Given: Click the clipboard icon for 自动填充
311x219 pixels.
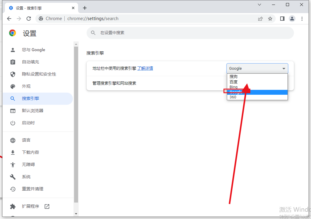Looking at the screenshot, I should (13, 62).
